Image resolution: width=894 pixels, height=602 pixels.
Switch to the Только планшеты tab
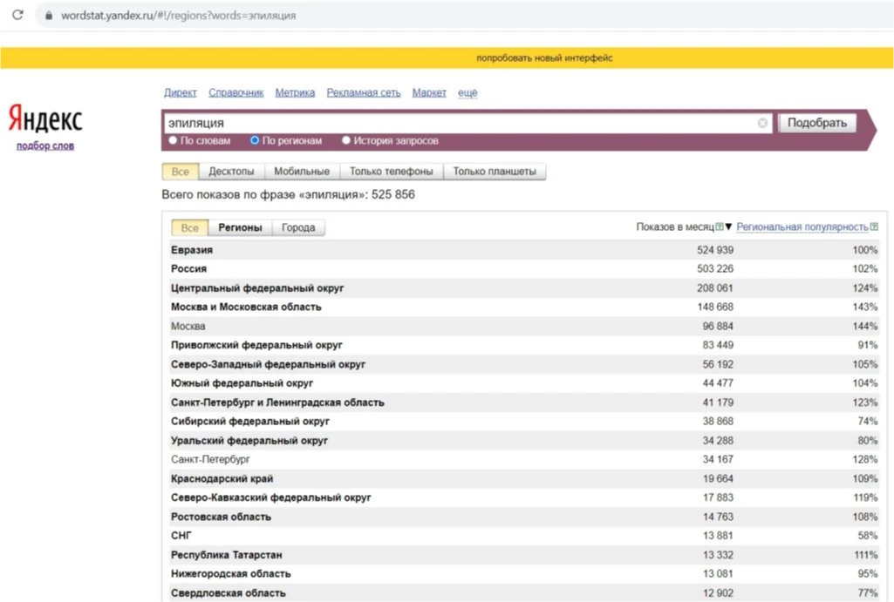coord(495,172)
